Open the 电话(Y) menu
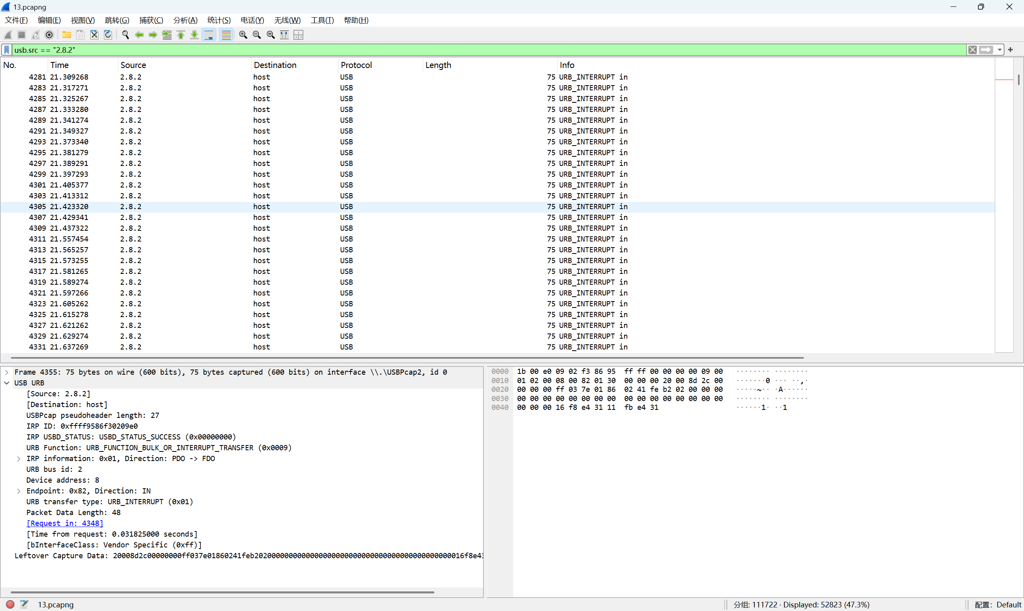Image resolution: width=1024 pixels, height=611 pixels. tap(252, 20)
